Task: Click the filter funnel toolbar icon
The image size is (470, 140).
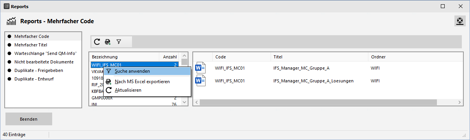Action: 119,42
